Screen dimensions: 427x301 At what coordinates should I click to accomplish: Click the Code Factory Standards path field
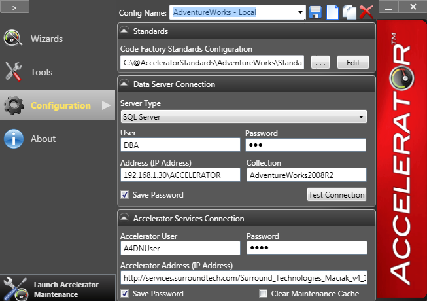click(x=212, y=63)
